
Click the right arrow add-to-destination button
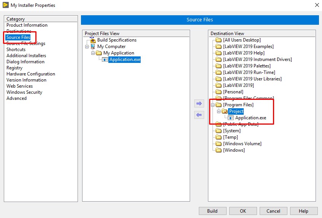tap(199, 104)
